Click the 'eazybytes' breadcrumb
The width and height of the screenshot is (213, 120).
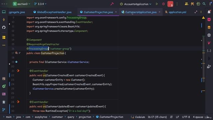click(41, 117)
